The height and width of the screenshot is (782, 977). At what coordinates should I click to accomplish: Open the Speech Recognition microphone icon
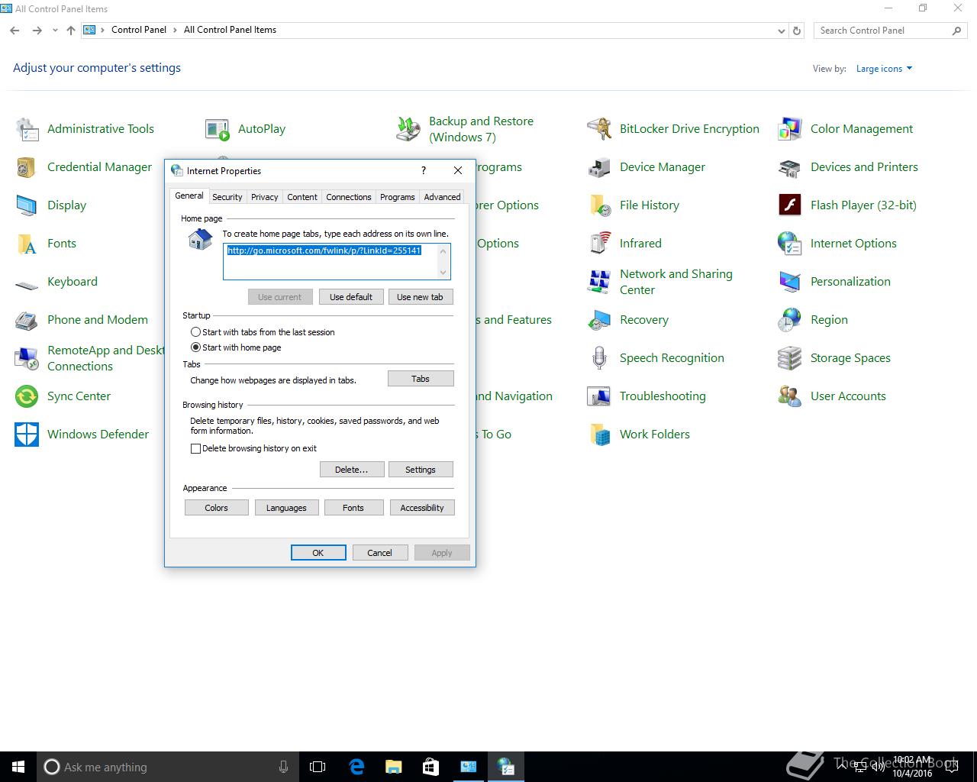(x=599, y=358)
